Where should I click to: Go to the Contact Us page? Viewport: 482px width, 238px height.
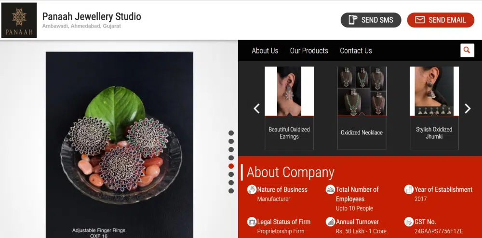pyautogui.click(x=356, y=51)
